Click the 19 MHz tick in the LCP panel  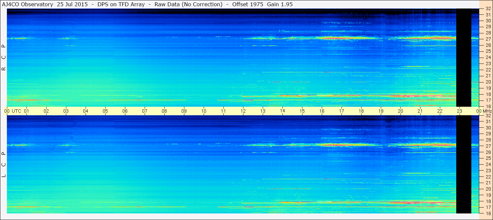tap(488, 195)
